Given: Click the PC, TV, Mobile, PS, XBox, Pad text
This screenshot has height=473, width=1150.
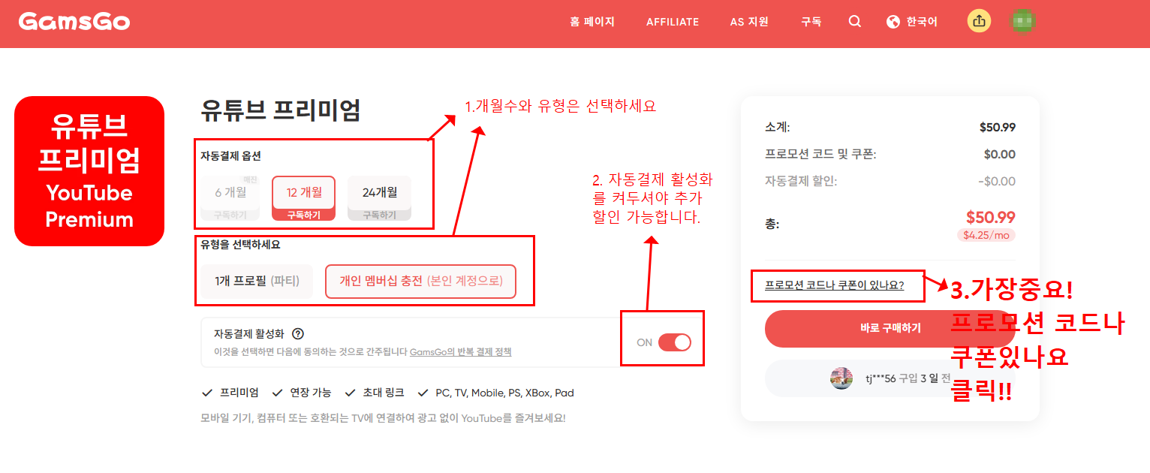Looking at the screenshot, I should coord(504,393).
